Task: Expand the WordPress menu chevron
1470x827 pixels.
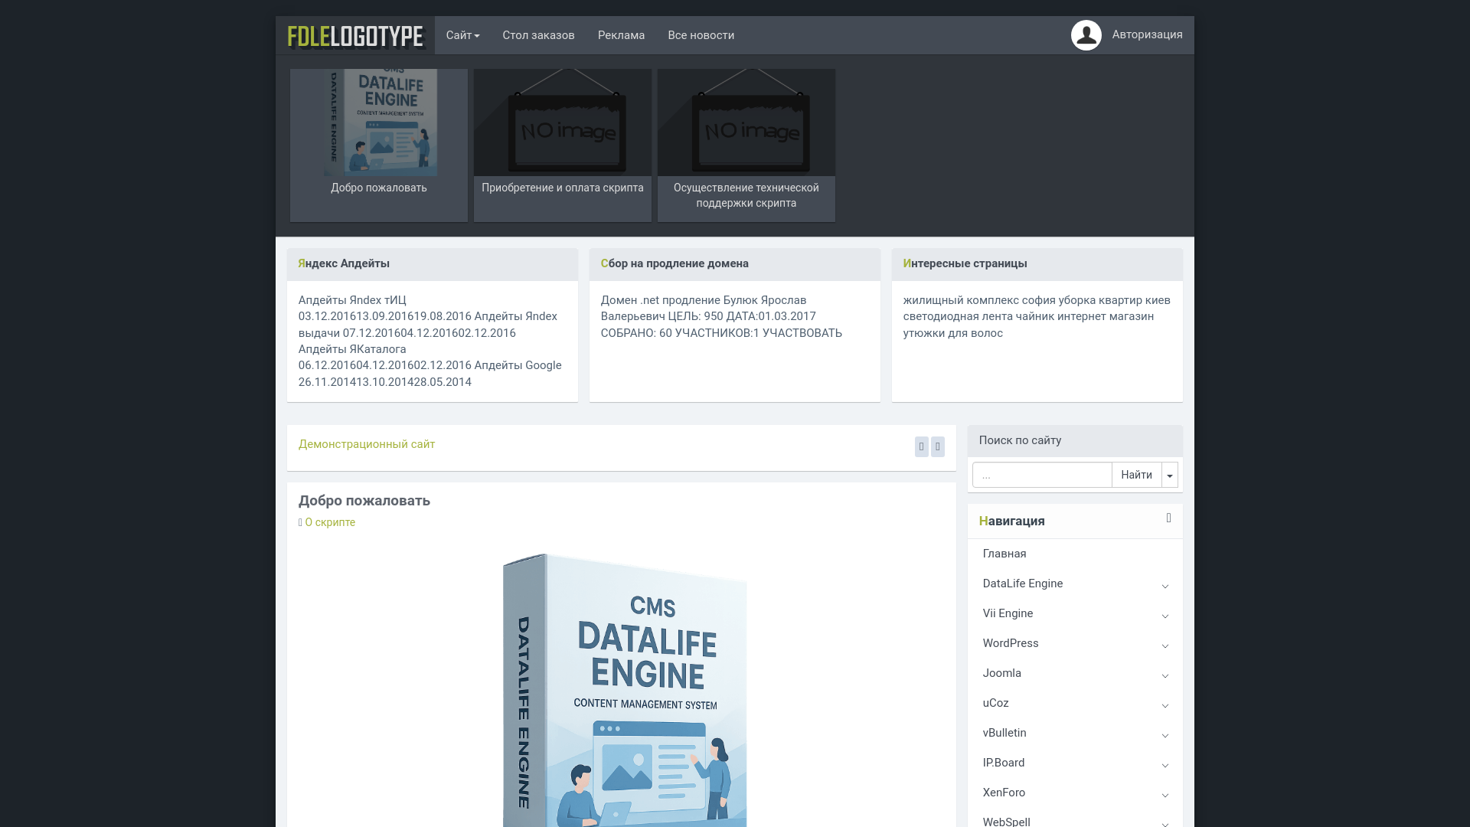Action: point(1165,646)
